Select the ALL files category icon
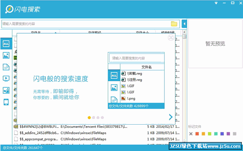 [x=6, y=43]
